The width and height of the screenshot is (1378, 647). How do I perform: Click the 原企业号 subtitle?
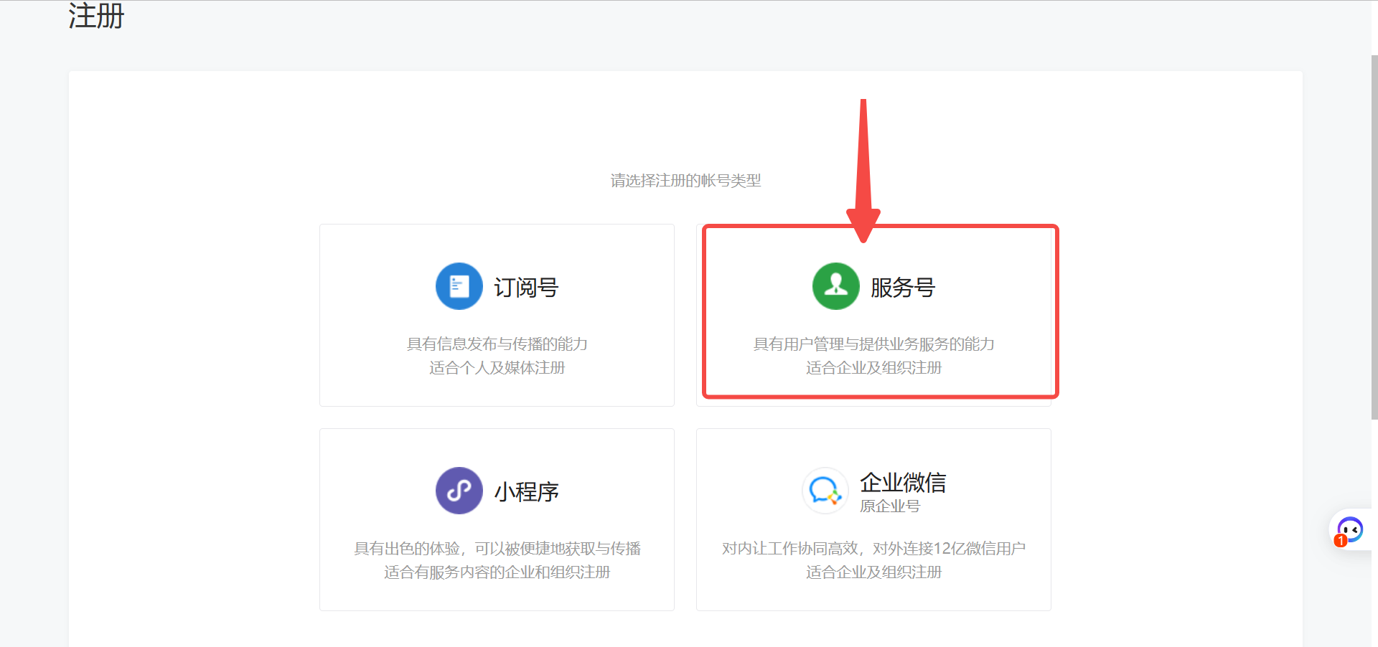click(x=890, y=506)
